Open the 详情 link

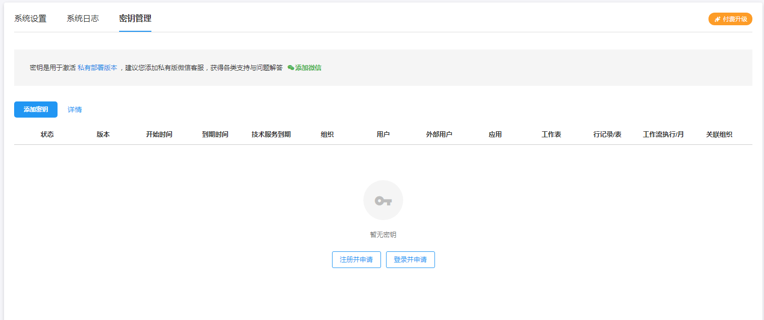click(x=75, y=110)
